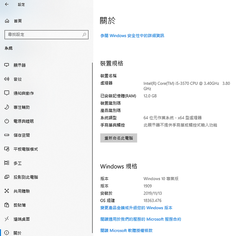Click the 裝置識別碼 label
This screenshot has width=231, height=236.
[x=110, y=103]
